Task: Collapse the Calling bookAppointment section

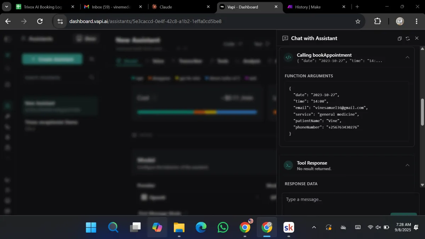Action: (x=407, y=57)
